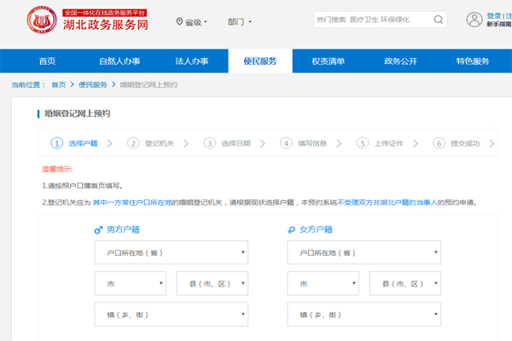Open the 部门 department dropdown
The image size is (512, 341).
coord(239,22)
